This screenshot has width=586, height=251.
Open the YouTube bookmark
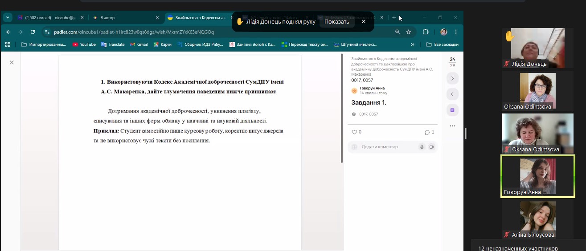click(x=84, y=45)
